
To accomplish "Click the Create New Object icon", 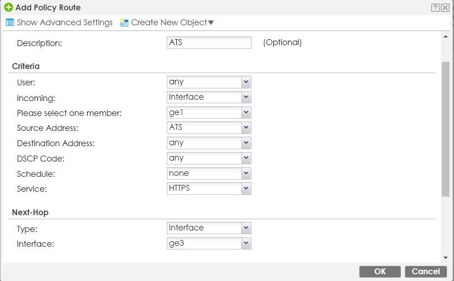I will click(x=124, y=23).
